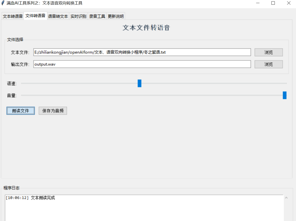Switch to the 文本转语音 tab
Screen dimensions: 296x221
click(13, 16)
